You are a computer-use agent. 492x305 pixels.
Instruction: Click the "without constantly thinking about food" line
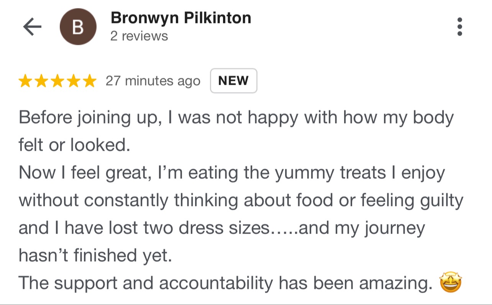[241, 200]
